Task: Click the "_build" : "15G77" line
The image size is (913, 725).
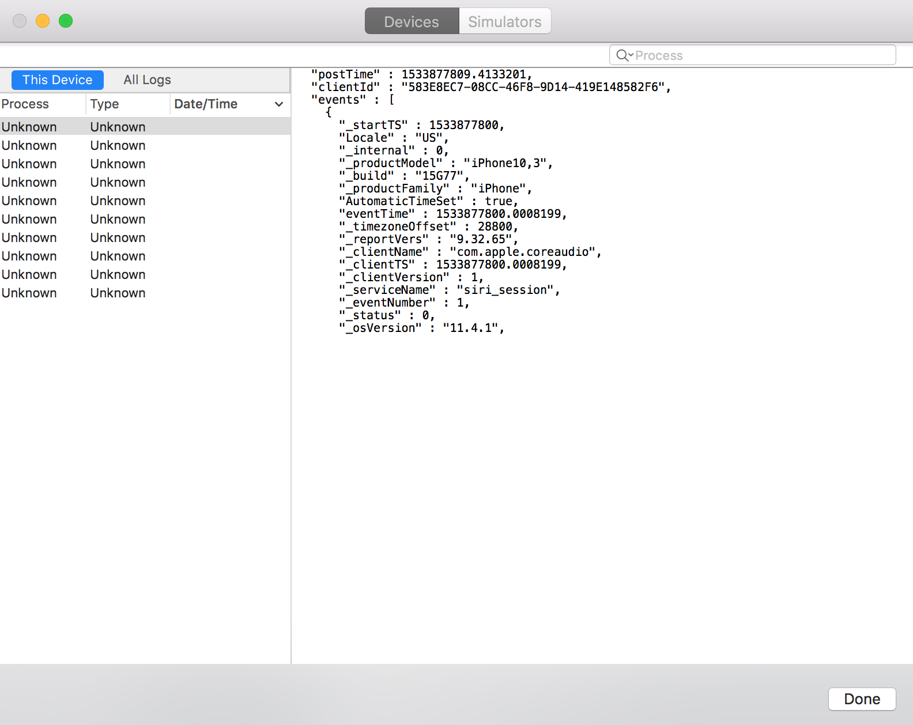Action: 404,176
